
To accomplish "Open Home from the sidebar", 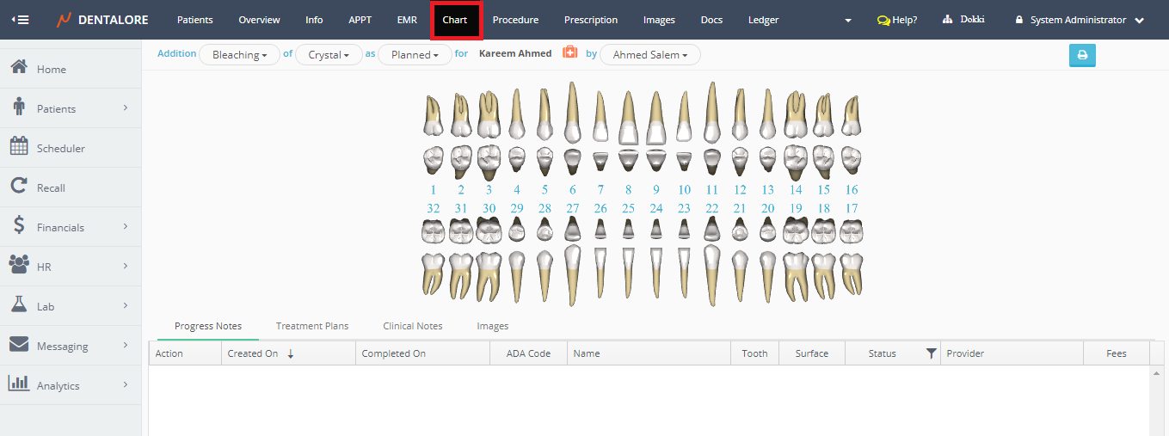I will tap(51, 70).
